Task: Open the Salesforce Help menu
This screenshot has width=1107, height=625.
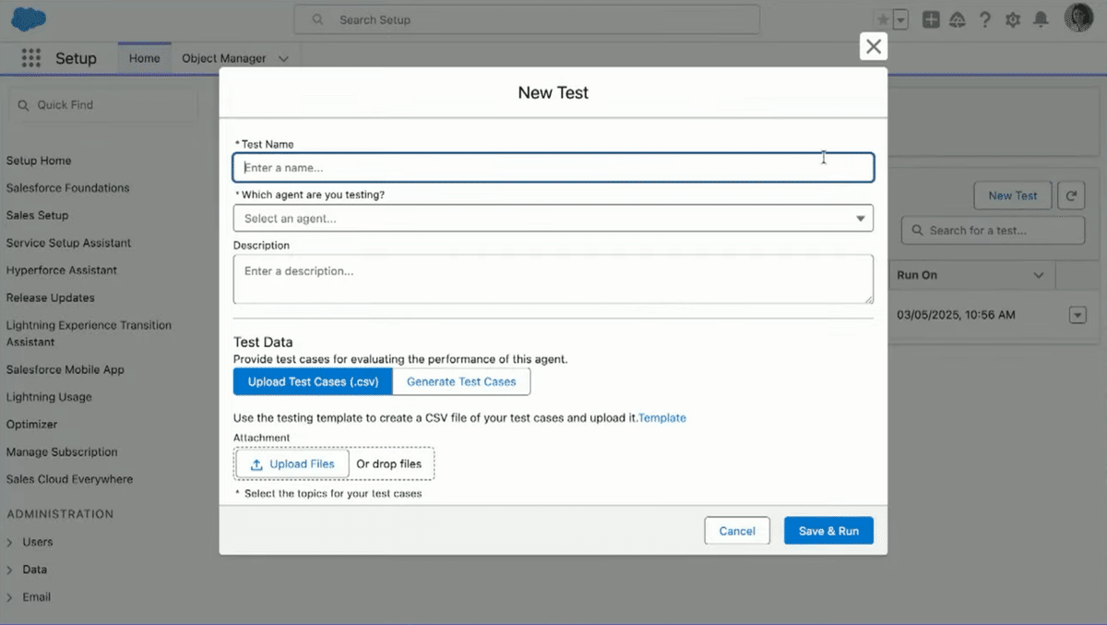Action: coord(984,18)
